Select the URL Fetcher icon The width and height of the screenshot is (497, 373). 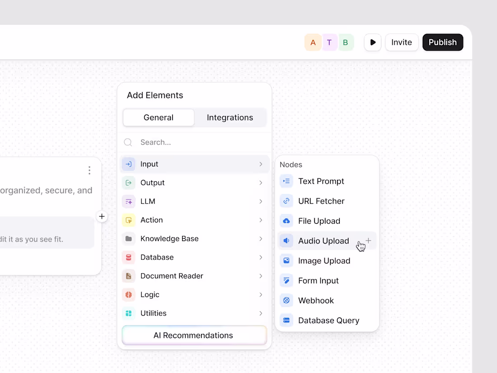pos(286,201)
